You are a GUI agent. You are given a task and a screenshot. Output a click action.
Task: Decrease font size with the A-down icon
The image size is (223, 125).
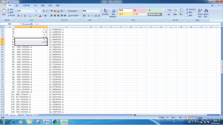47,11
